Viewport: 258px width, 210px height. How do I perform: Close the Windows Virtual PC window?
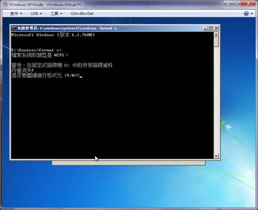coord(248,4)
